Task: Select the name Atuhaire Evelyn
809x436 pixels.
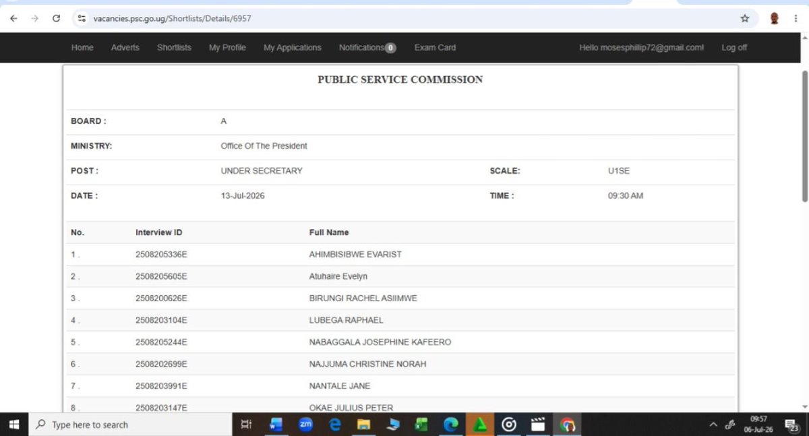Action: coord(338,276)
